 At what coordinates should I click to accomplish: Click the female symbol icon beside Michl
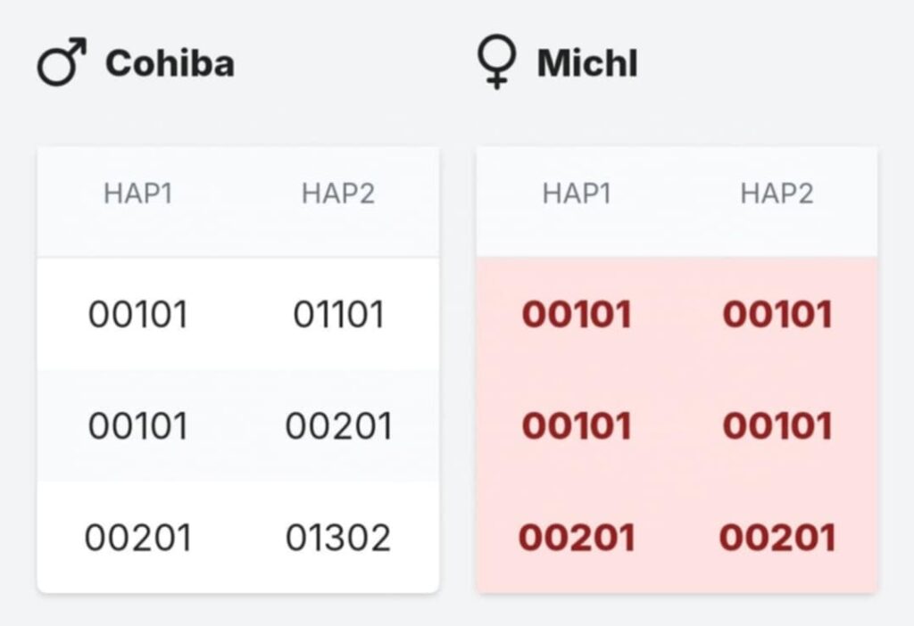click(x=496, y=62)
